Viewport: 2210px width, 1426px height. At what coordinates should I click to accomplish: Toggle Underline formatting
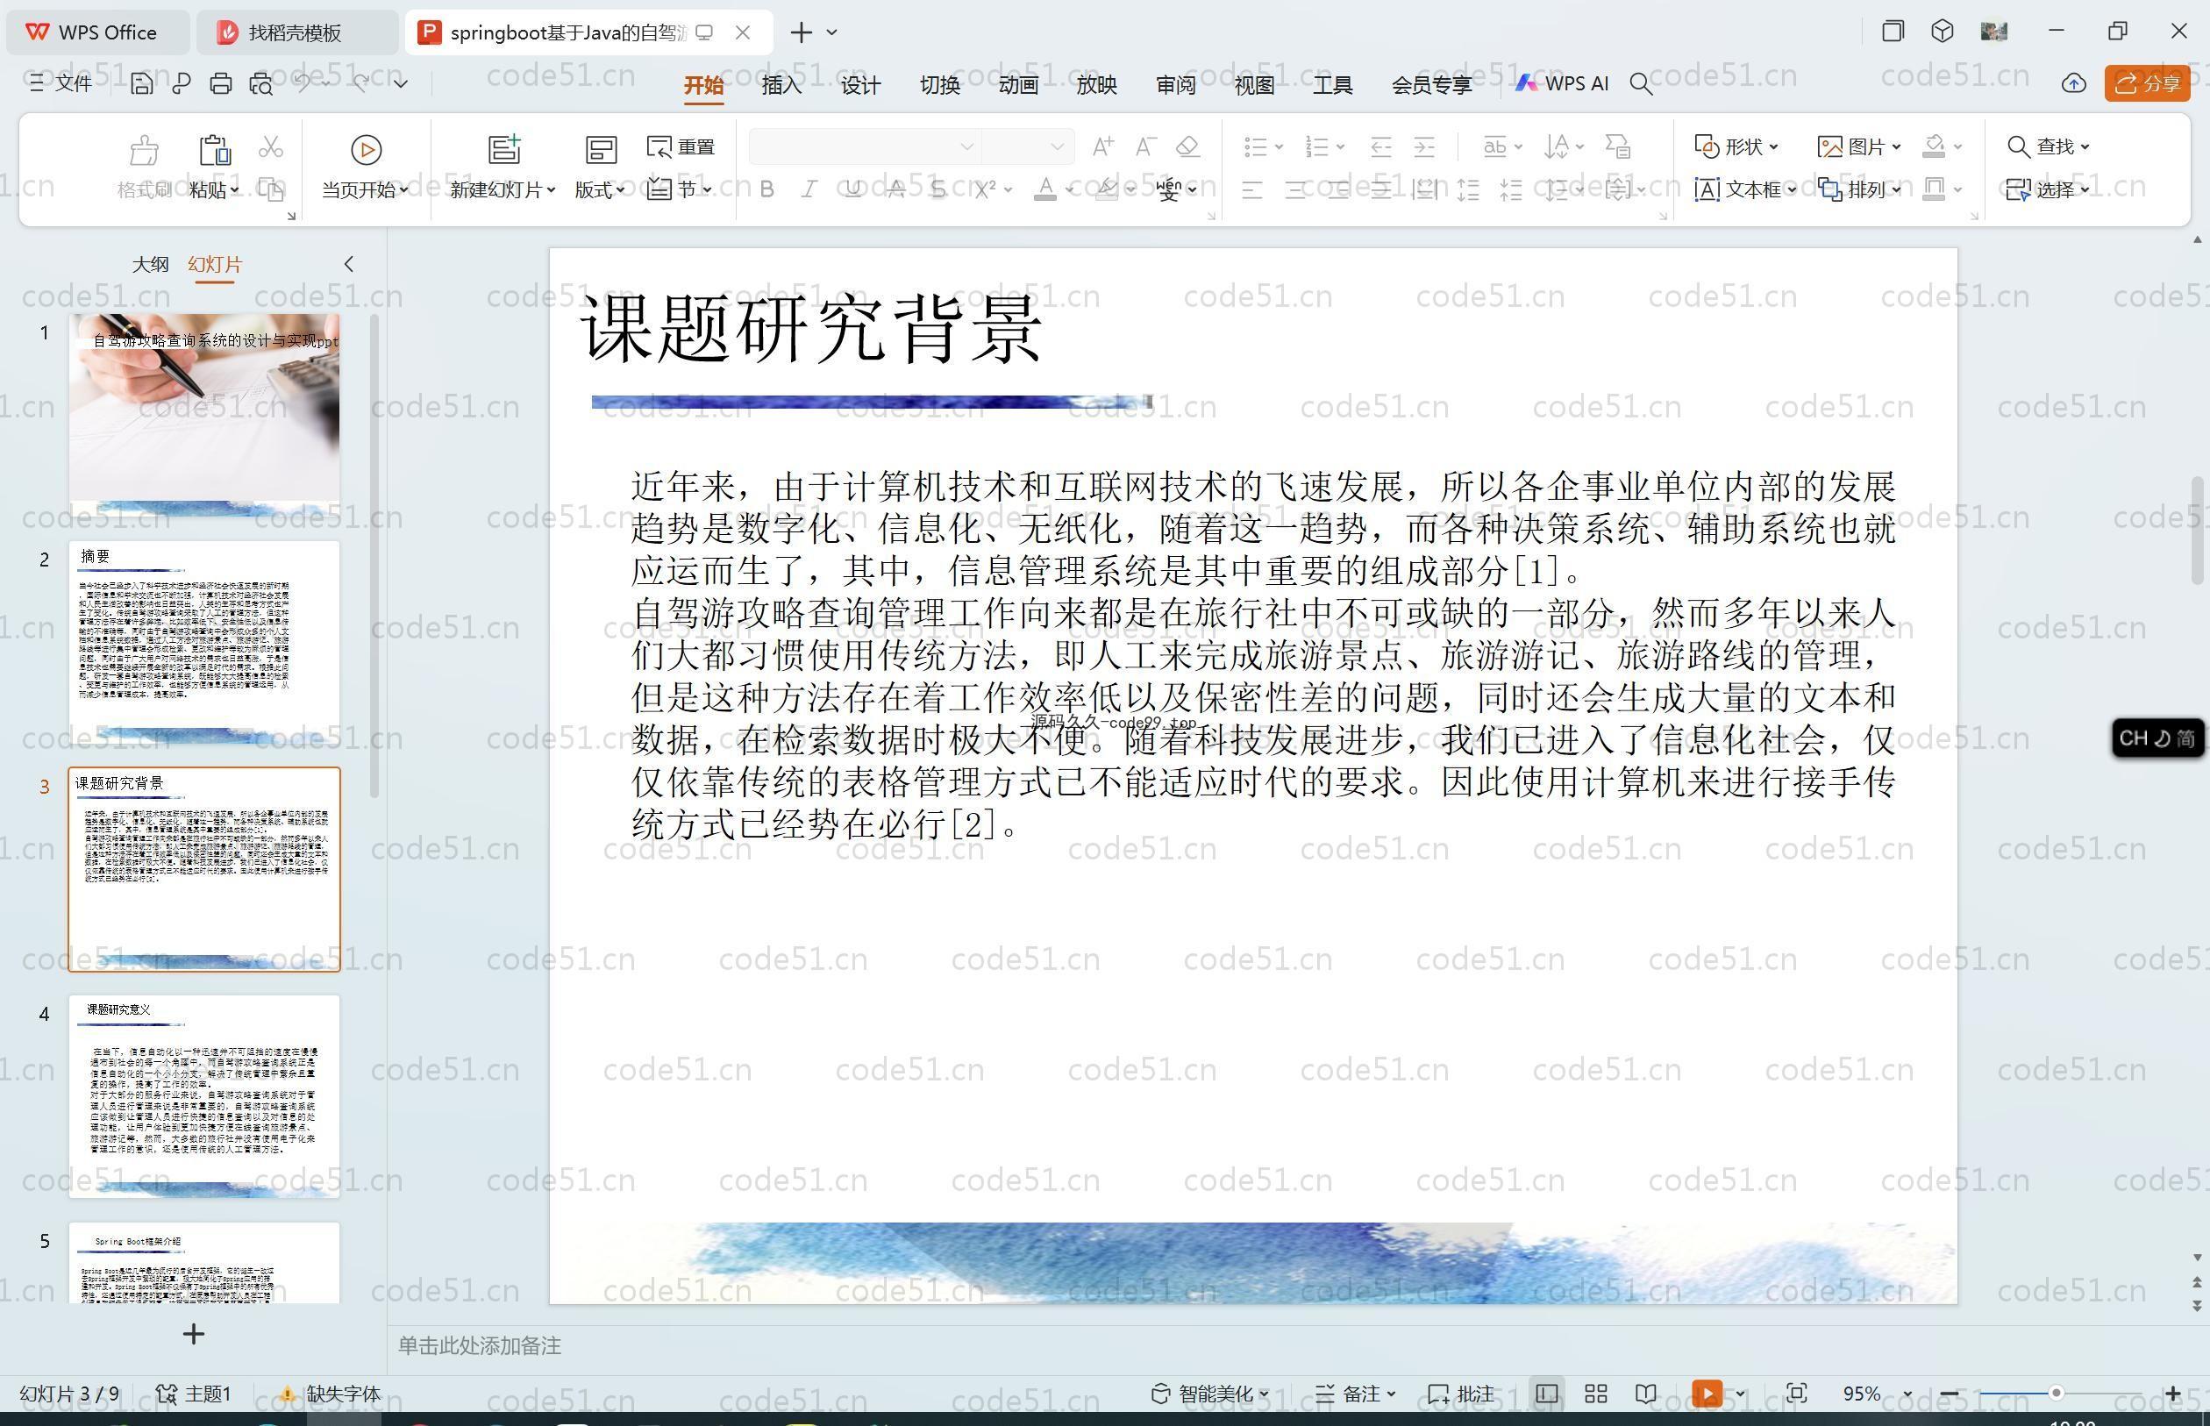pyautogui.click(x=852, y=189)
